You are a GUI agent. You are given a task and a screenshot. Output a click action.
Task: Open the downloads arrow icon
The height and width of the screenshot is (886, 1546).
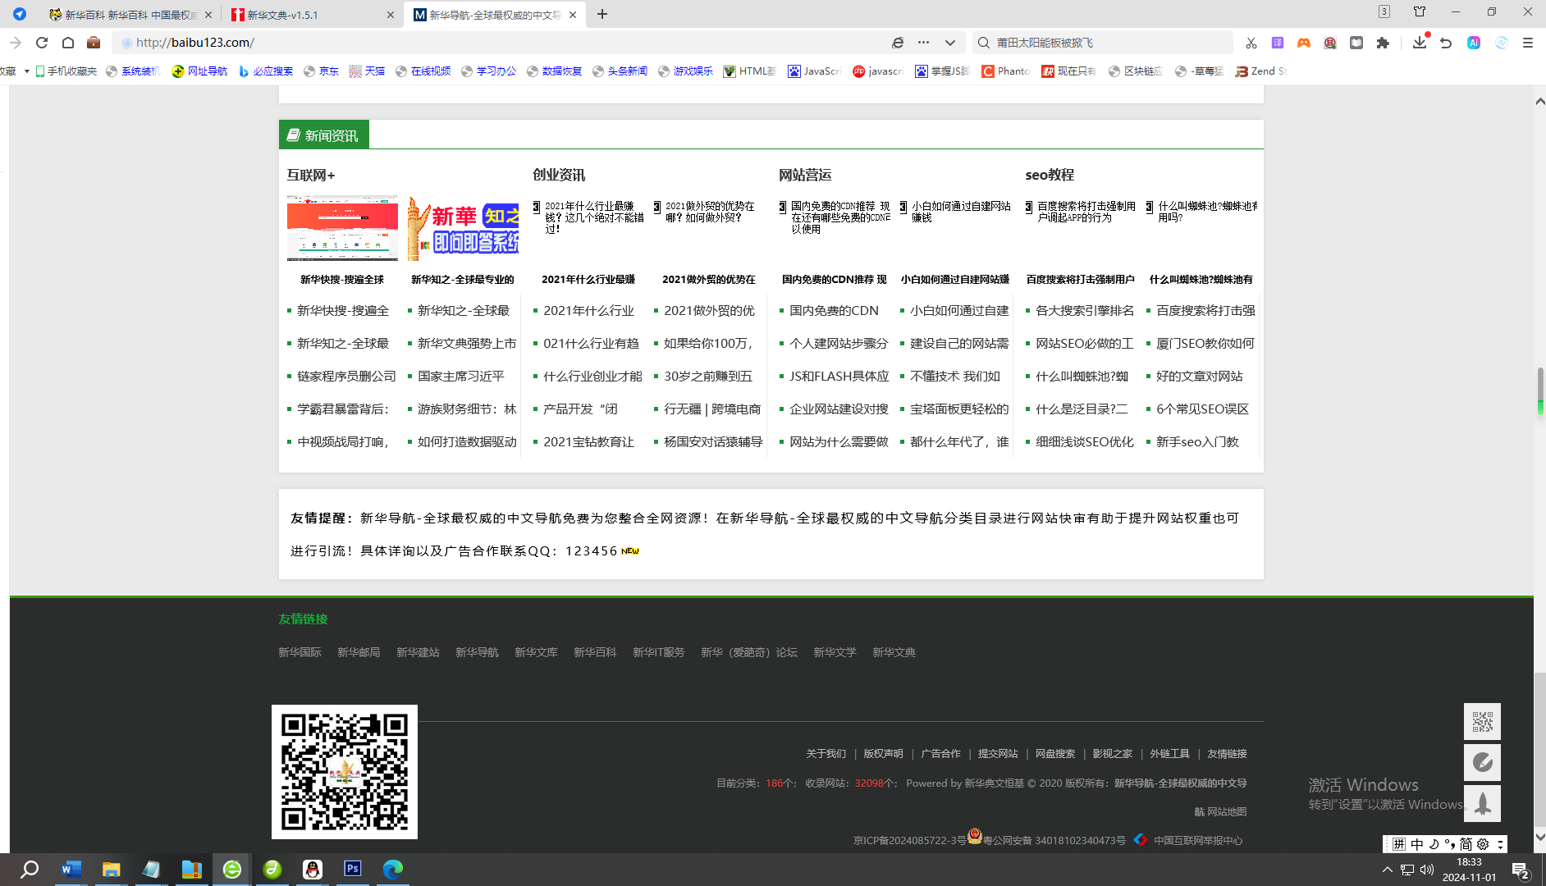tap(1420, 43)
